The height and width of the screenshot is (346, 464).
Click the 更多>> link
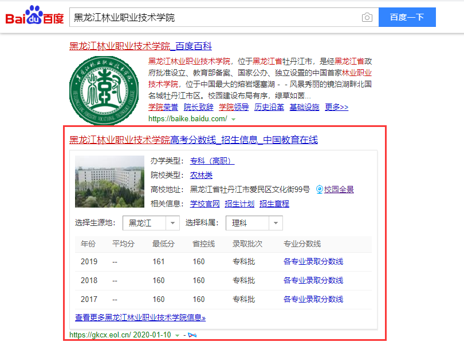[x=336, y=107]
